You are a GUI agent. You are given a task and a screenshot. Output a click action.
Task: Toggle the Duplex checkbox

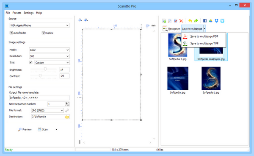[x=43, y=33]
